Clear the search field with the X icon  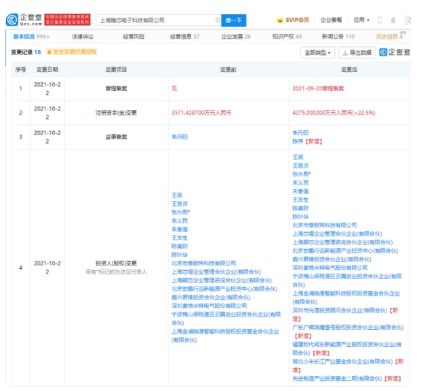(x=217, y=20)
